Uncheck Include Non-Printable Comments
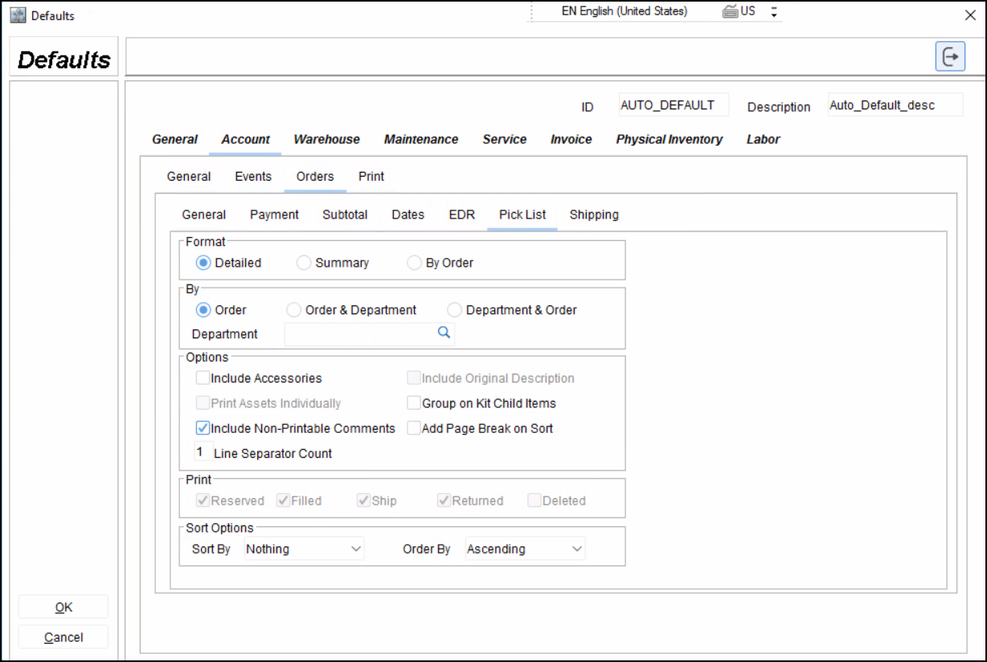The width and height of the screenshot is (987, 662). pos(203,428)
